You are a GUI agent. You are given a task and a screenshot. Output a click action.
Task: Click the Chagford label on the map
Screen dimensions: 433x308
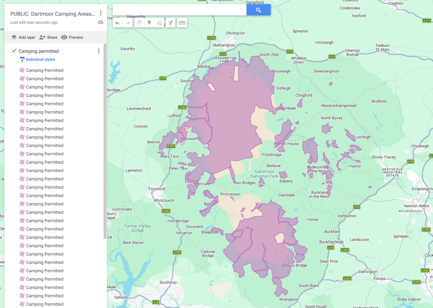[x=304, y=95]
